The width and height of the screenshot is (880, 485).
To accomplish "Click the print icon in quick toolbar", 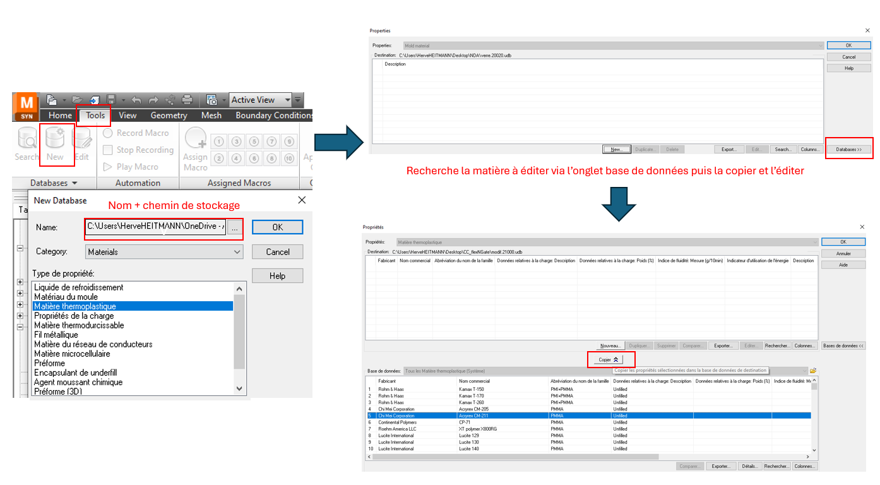I will point(187,100).
